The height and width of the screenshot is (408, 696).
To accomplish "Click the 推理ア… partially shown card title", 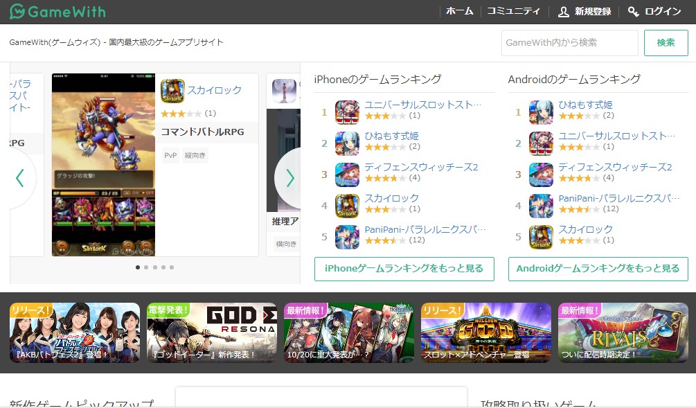I will pyautogui.click(x=285, y=221).
